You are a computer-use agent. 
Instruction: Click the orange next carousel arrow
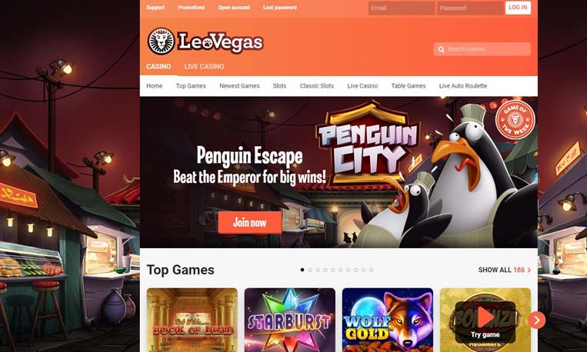pos(537,320)
